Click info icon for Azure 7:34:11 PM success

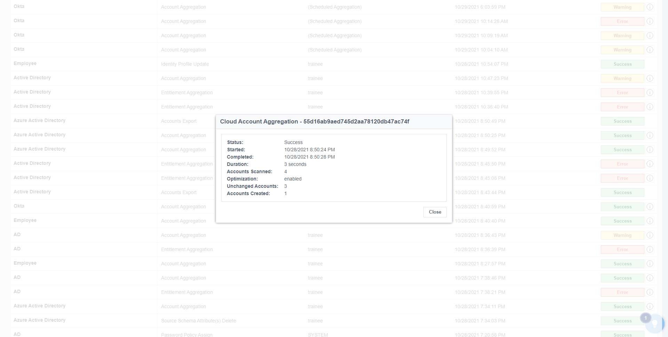tap(650, 306)
